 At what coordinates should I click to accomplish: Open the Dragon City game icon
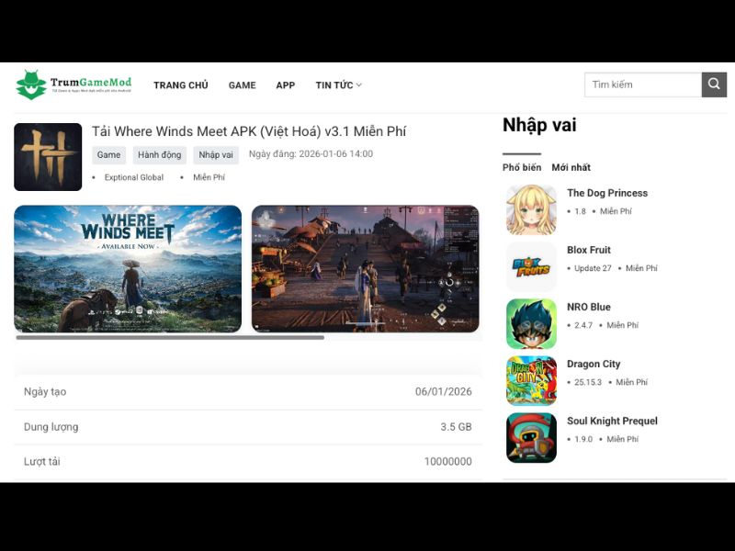(532, 381)
